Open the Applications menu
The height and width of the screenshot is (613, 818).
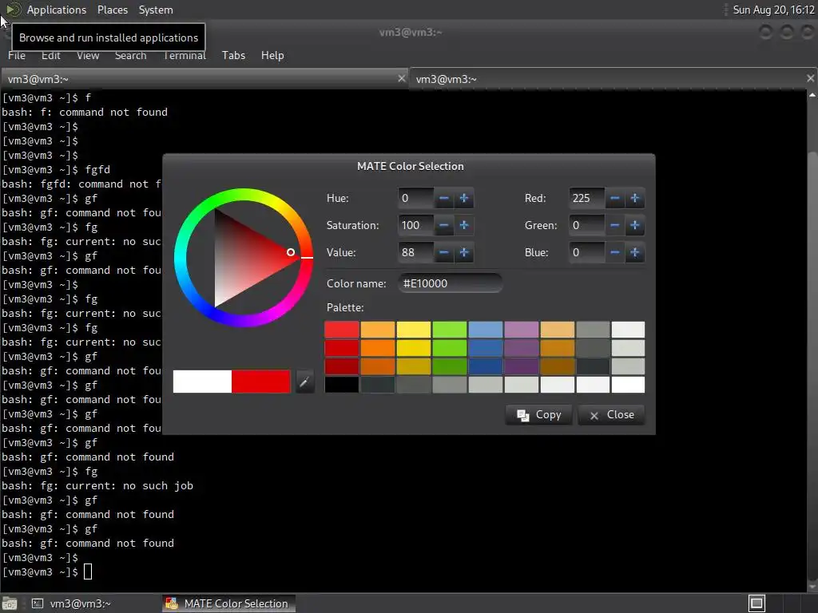click(x=57, y=10)
